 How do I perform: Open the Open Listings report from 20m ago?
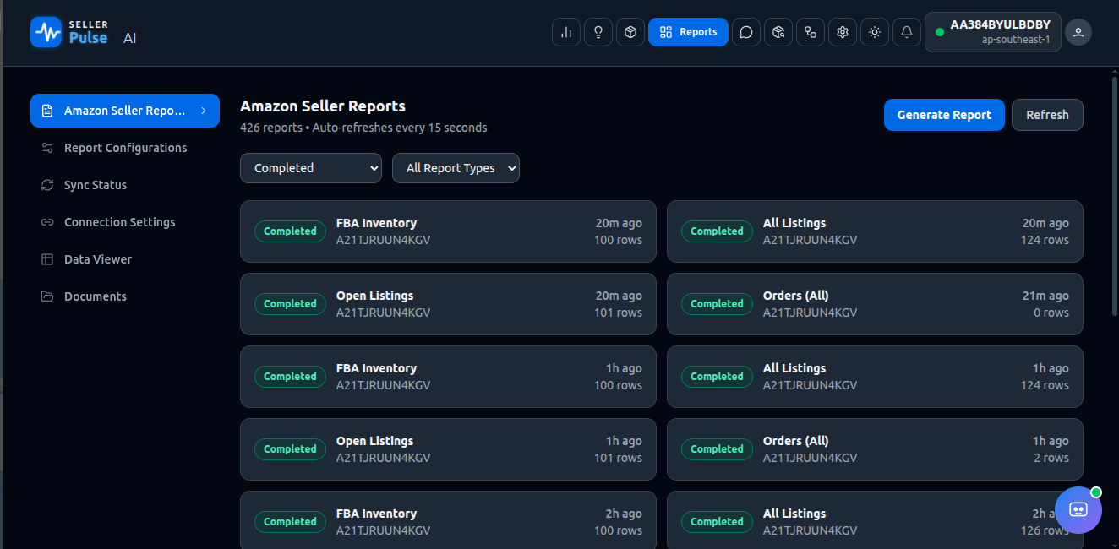pos(448,304)
